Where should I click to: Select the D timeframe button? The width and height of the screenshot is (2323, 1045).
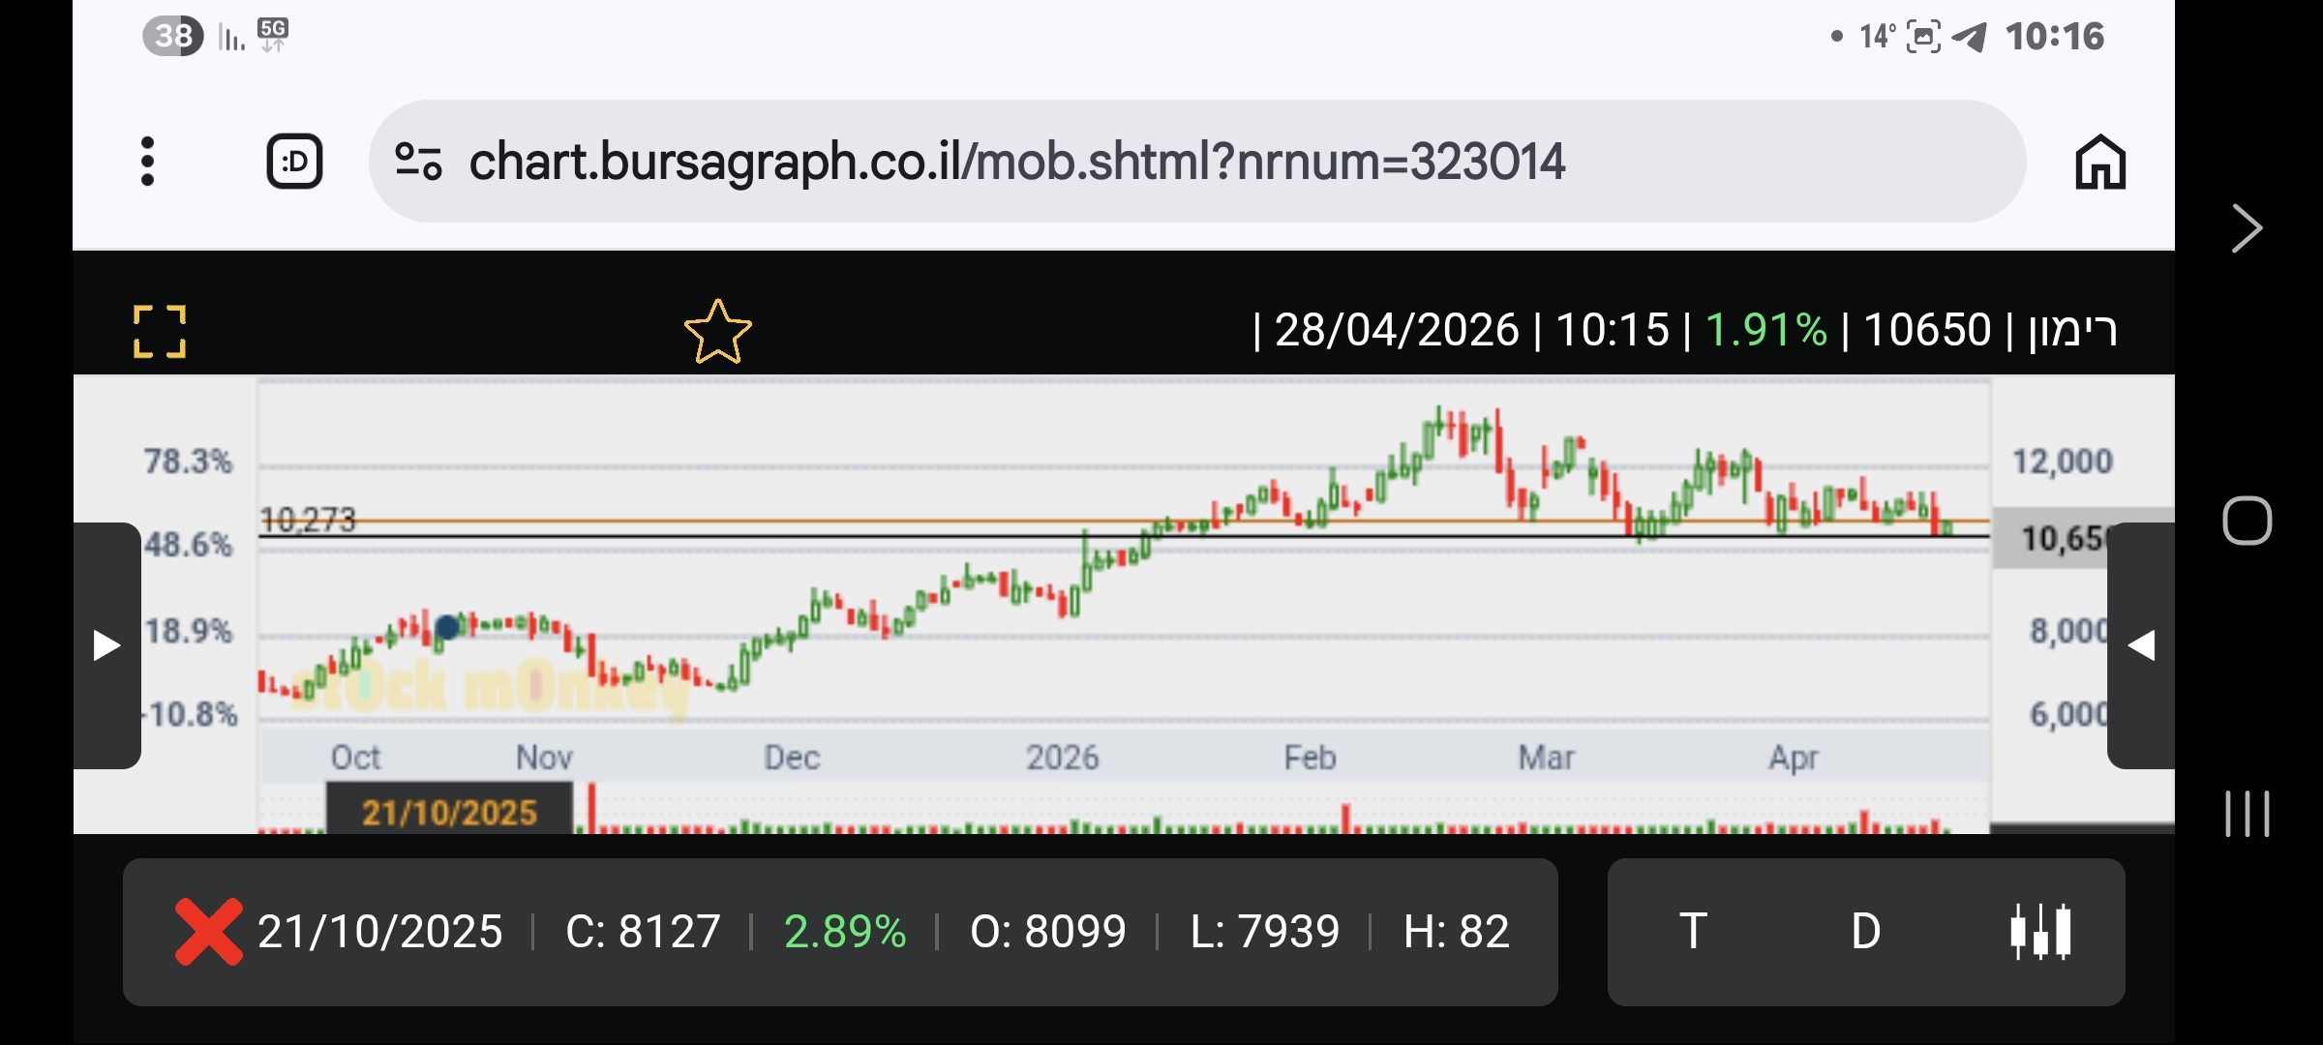[x=1865, y=931]
